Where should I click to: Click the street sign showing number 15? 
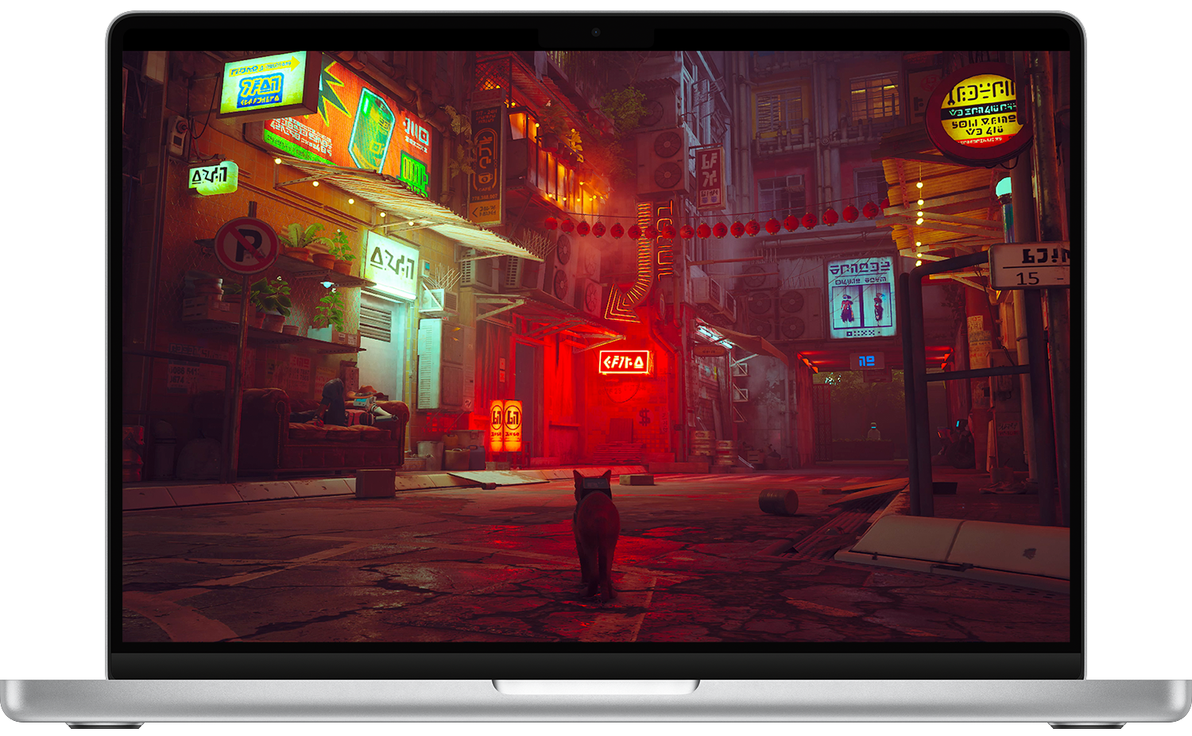(1030, 266)
